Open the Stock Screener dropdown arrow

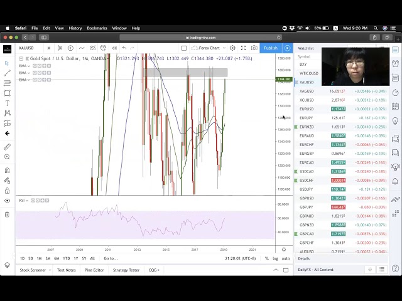(x=49, y=270)
